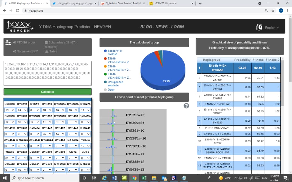Viewport: 292px width, 182px height.
Task: Open Excel from the taskbar
Action: point(144,178)
